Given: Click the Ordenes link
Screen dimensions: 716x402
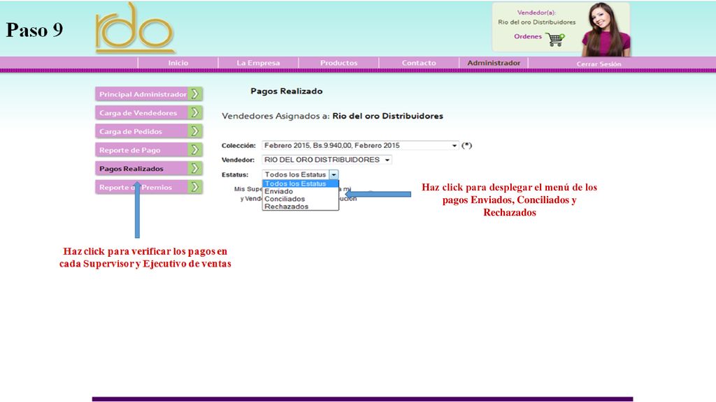Looking at the screenshot, I should point(528,36).
